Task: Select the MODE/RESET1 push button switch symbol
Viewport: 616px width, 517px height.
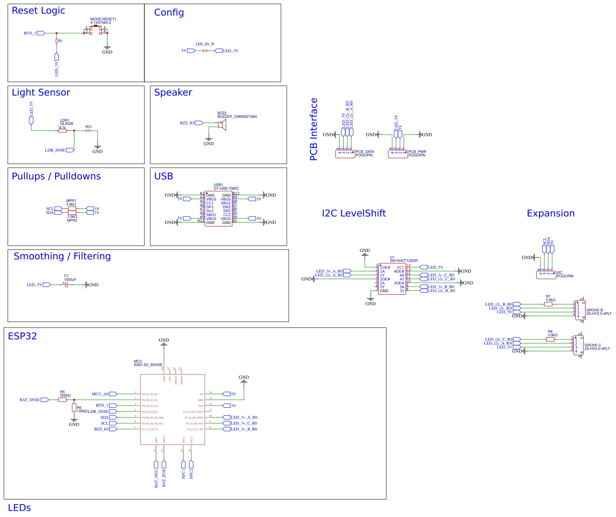Action: click(x=96, y=30)
